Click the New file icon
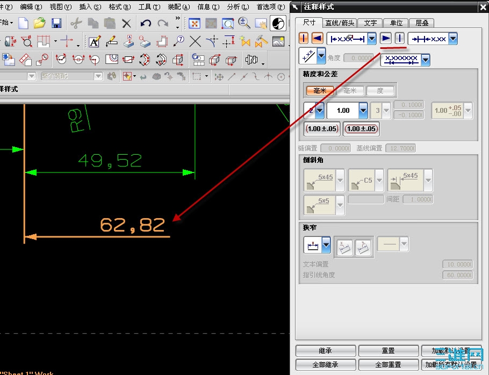 click(x=24, y=23)
